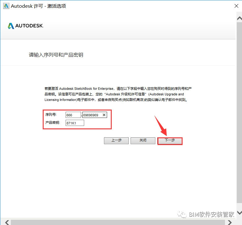The width and height of the screenshot is (242, 225).
Task: Click the title text 'Autodesk 许可 - 激活选项'
Action: (38, 6)
